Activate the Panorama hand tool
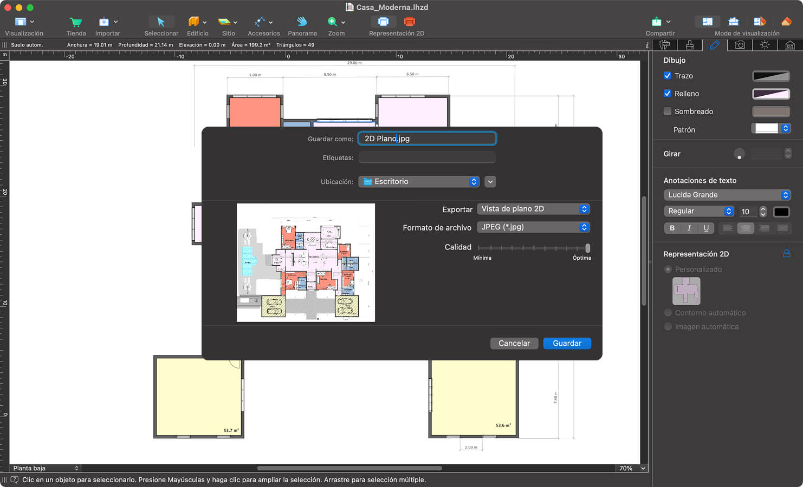Viewport: 803px width, 487px height. click(302, 22)
